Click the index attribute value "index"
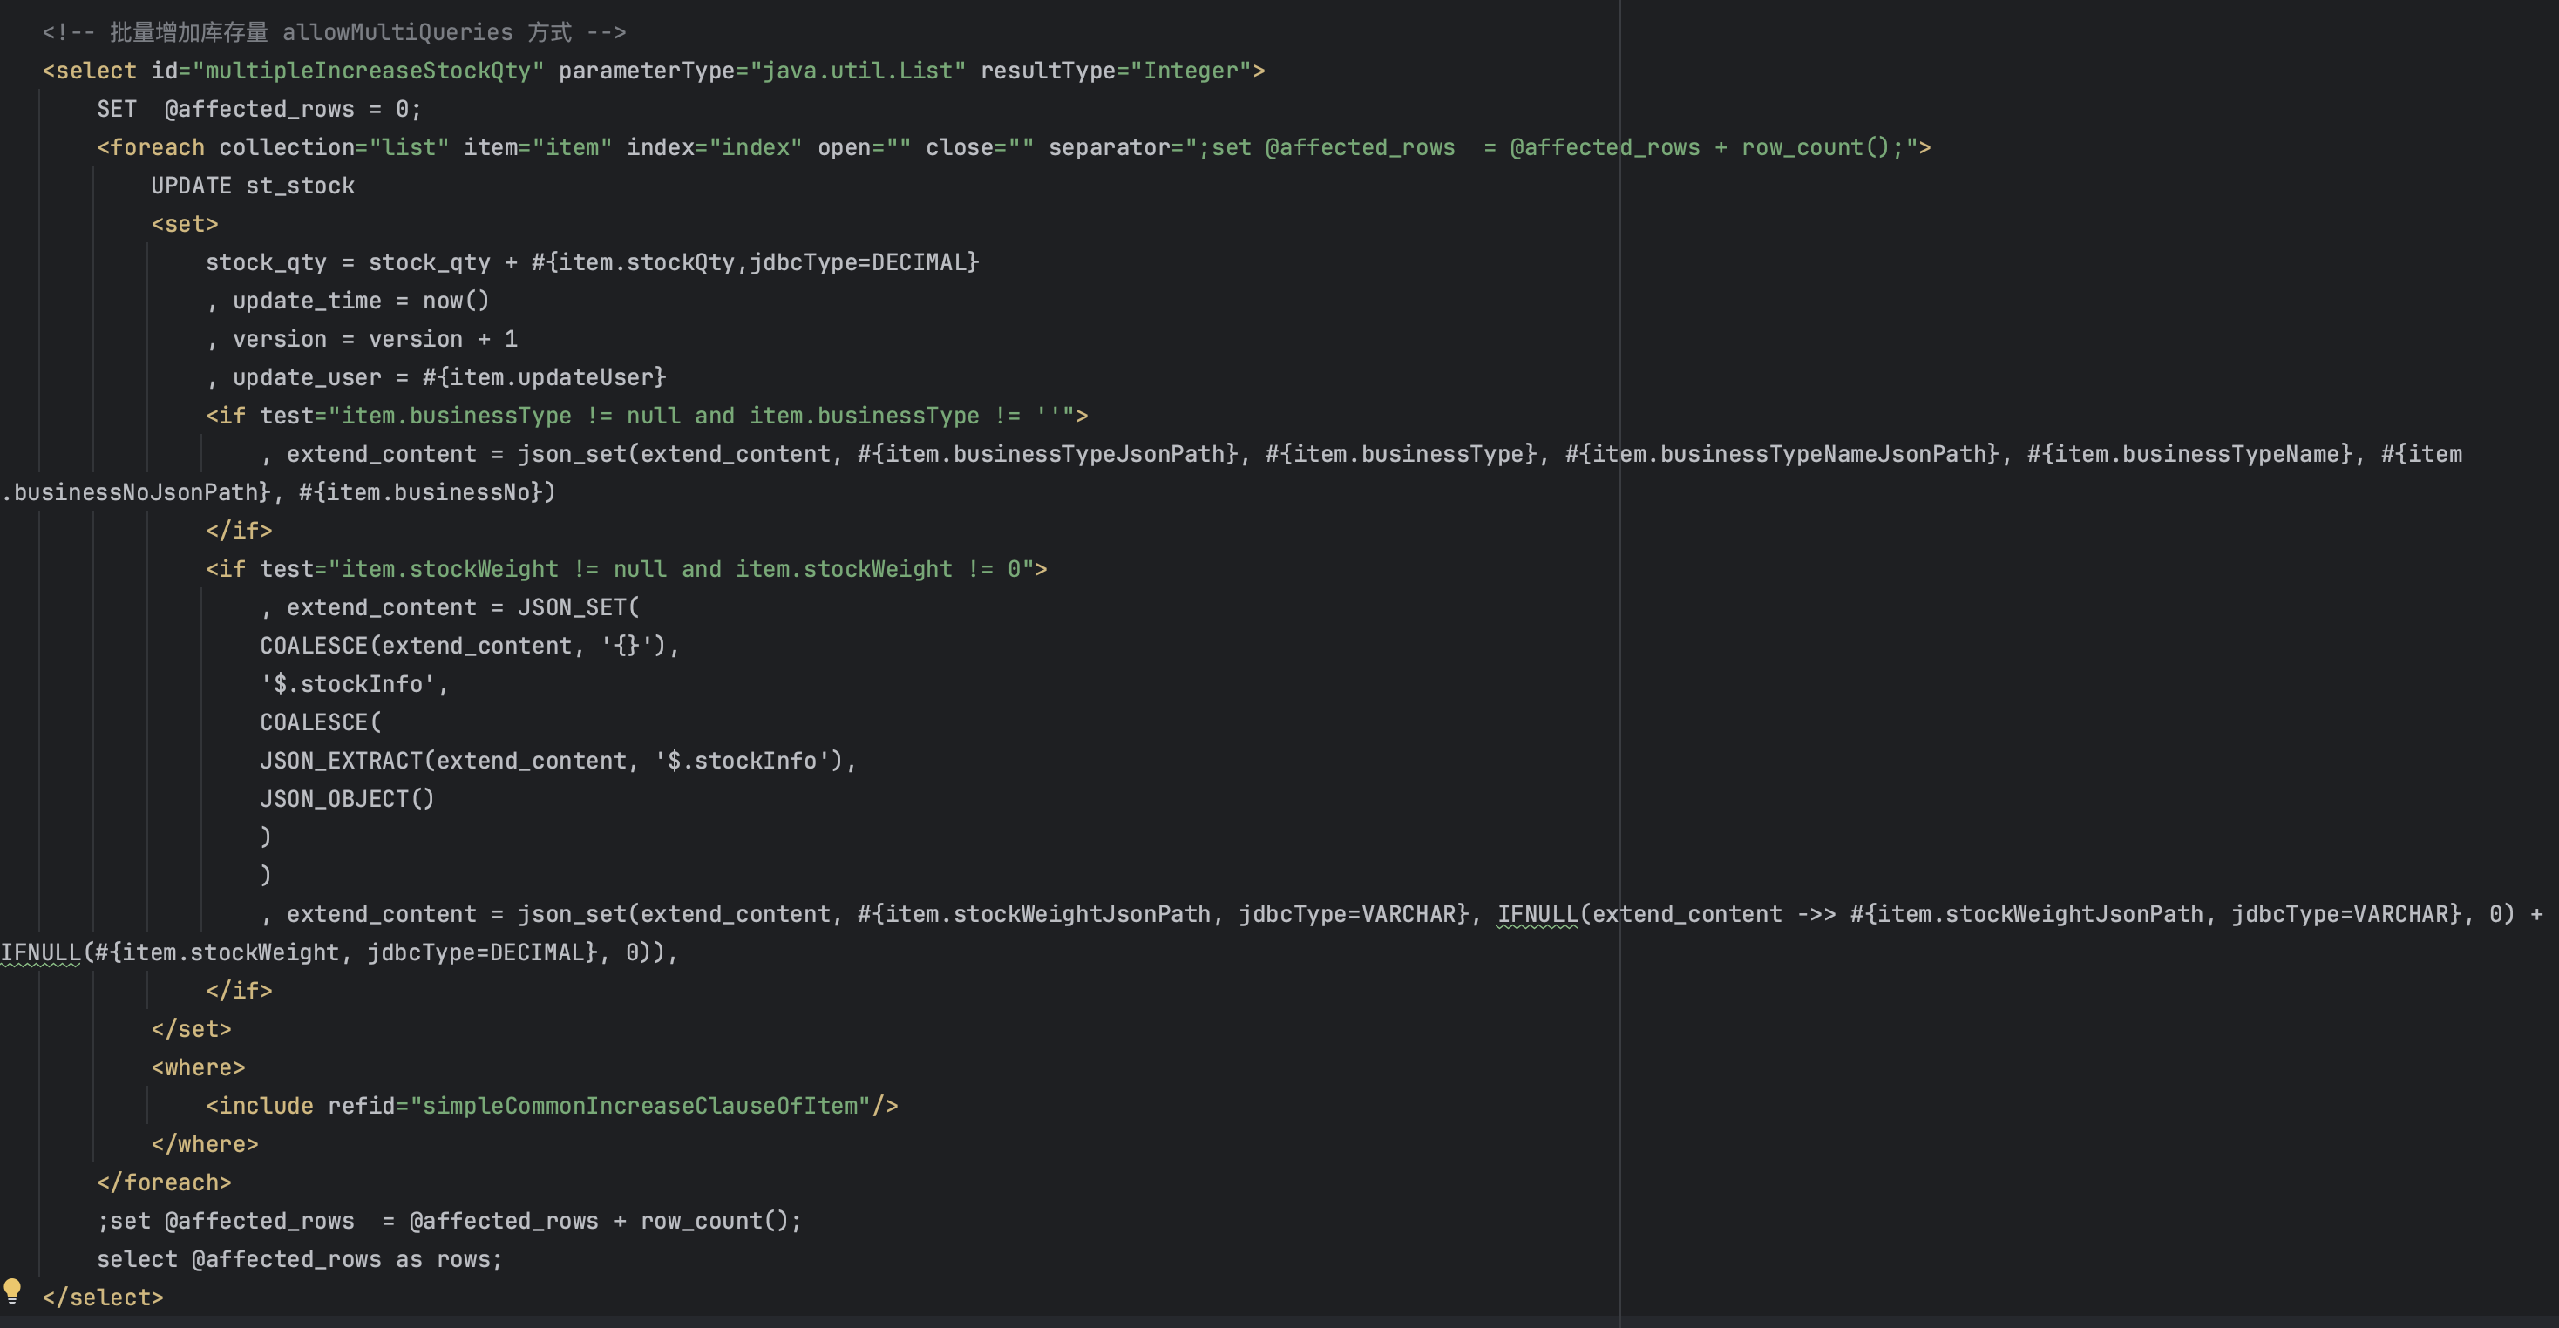Viewport: 2559px width, 1328px height. pyautogui.click(x=755, y=147)
